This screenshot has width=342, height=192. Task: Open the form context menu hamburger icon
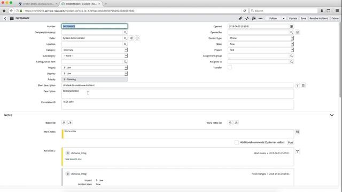tap(12, 19)
